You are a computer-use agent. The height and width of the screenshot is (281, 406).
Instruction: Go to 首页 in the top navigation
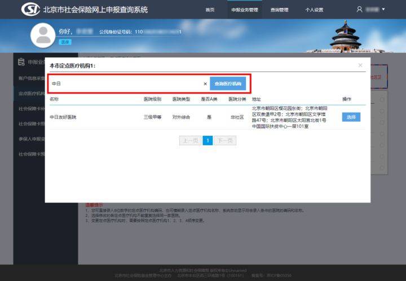210,10
